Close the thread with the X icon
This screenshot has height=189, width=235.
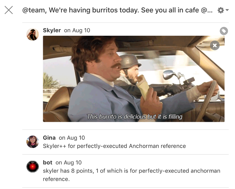click(x=9, y=10)
